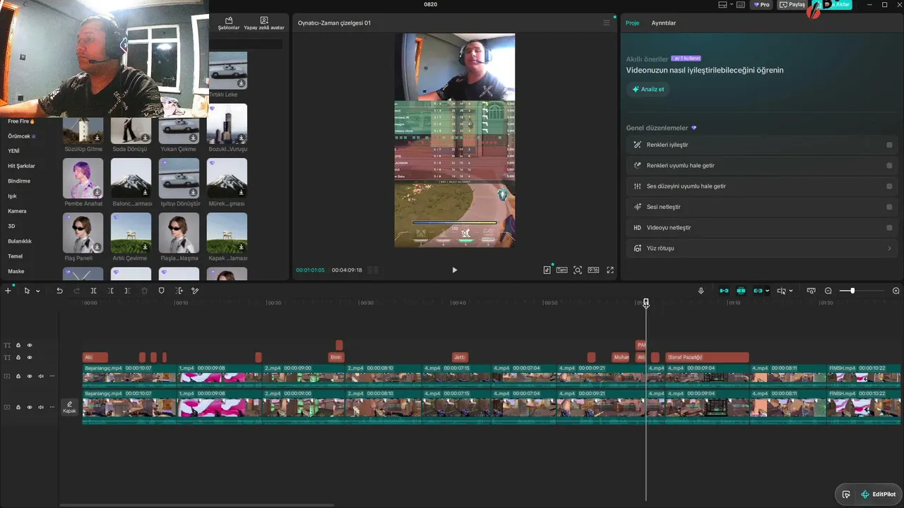Click the icon left of EditPilot
This screenshot has width=904, height=508.
pos(846,495)
